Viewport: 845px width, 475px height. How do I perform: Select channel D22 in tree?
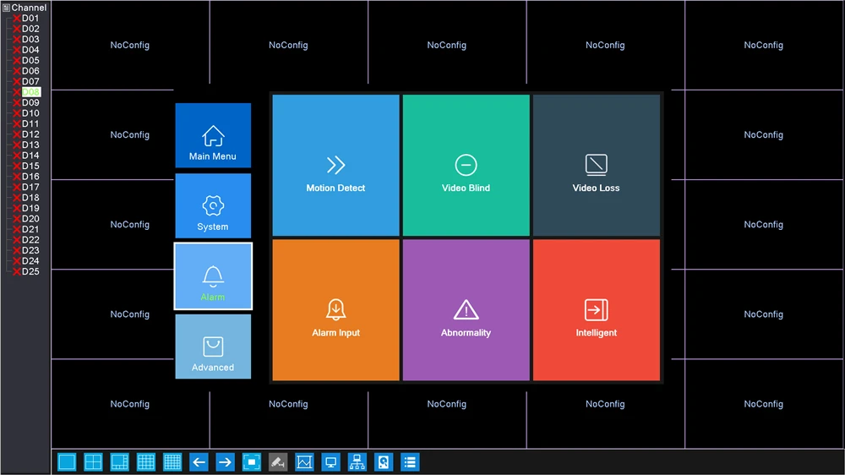(x=30, y=240)
